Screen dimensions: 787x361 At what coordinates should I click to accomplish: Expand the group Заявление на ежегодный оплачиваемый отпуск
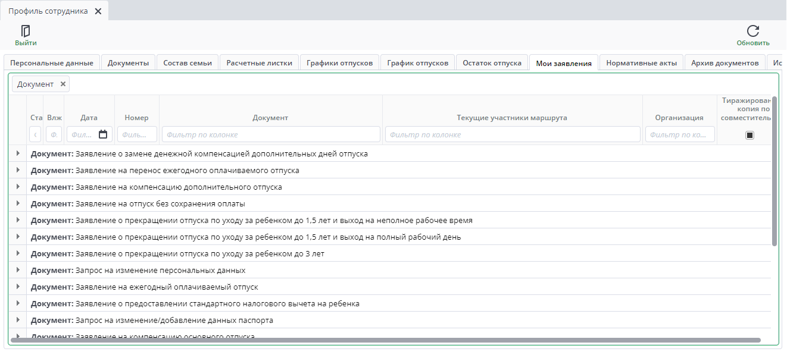tap(18, 287)
